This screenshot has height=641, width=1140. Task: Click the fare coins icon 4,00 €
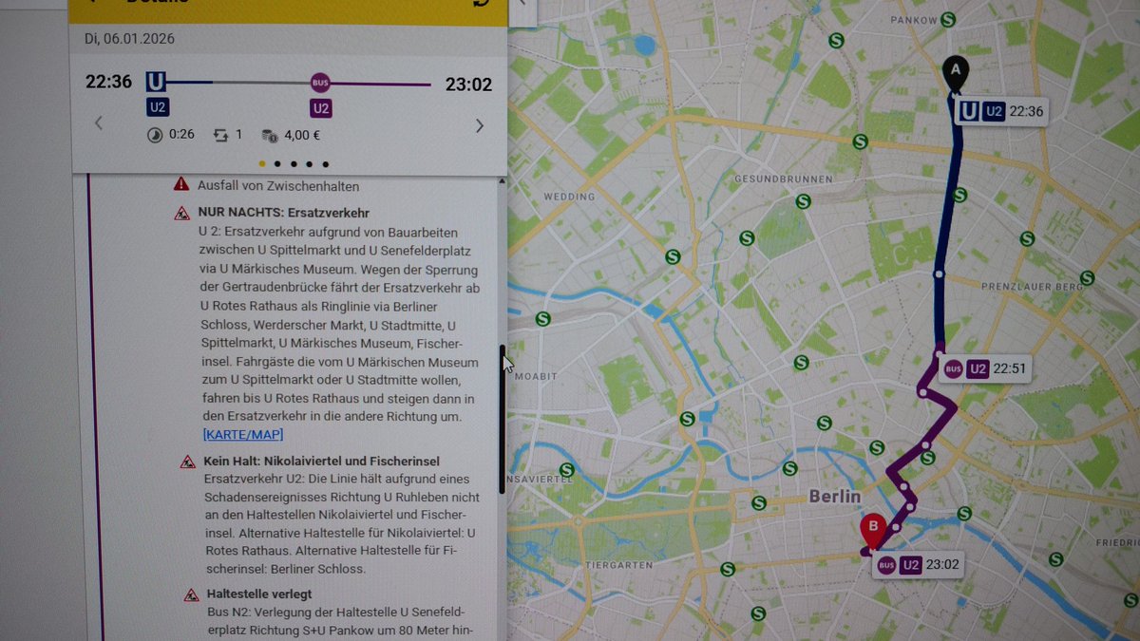pos(269,135)
